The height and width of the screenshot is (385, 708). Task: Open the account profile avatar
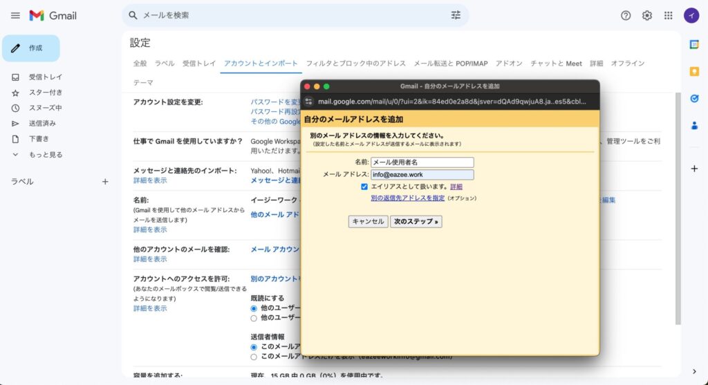coord(691,15)
